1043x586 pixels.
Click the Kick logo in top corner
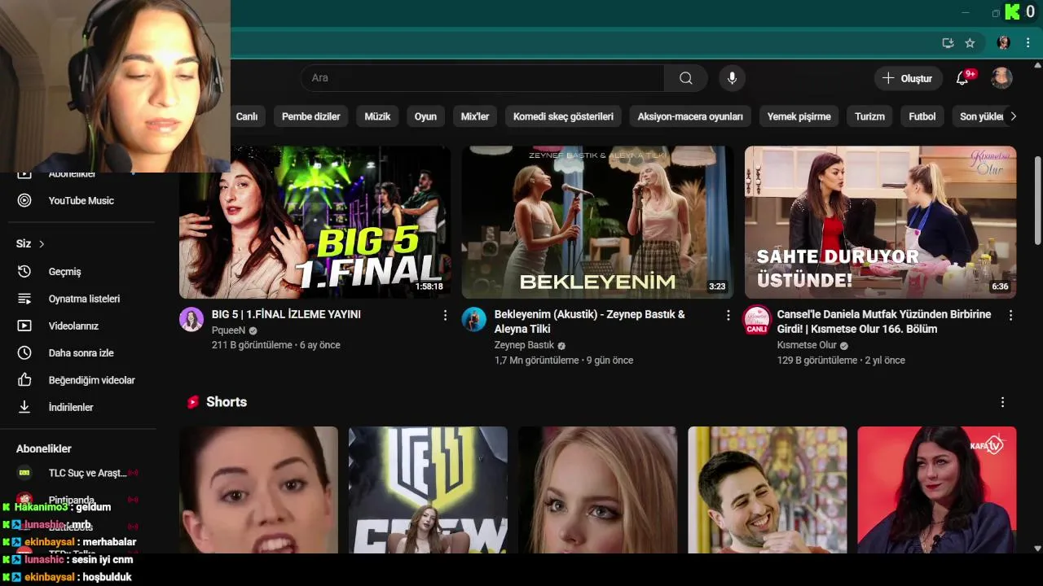click(x=1012, y=11)
